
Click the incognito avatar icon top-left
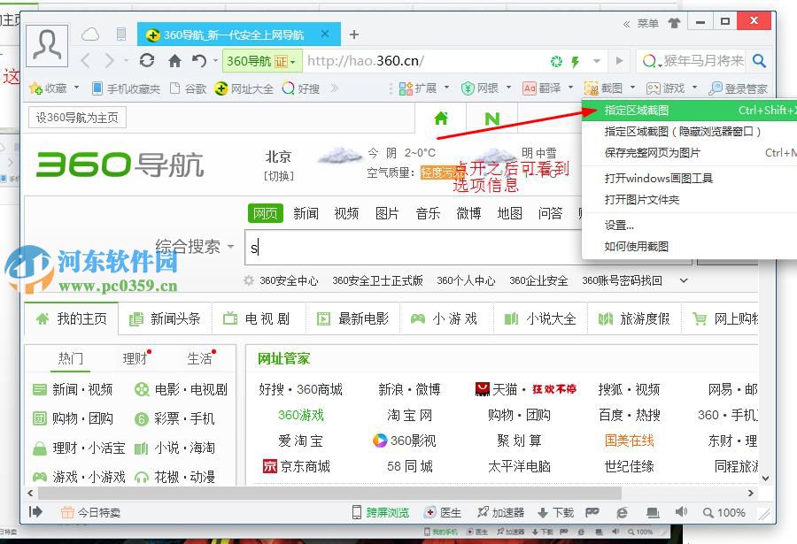click(46, 44)
